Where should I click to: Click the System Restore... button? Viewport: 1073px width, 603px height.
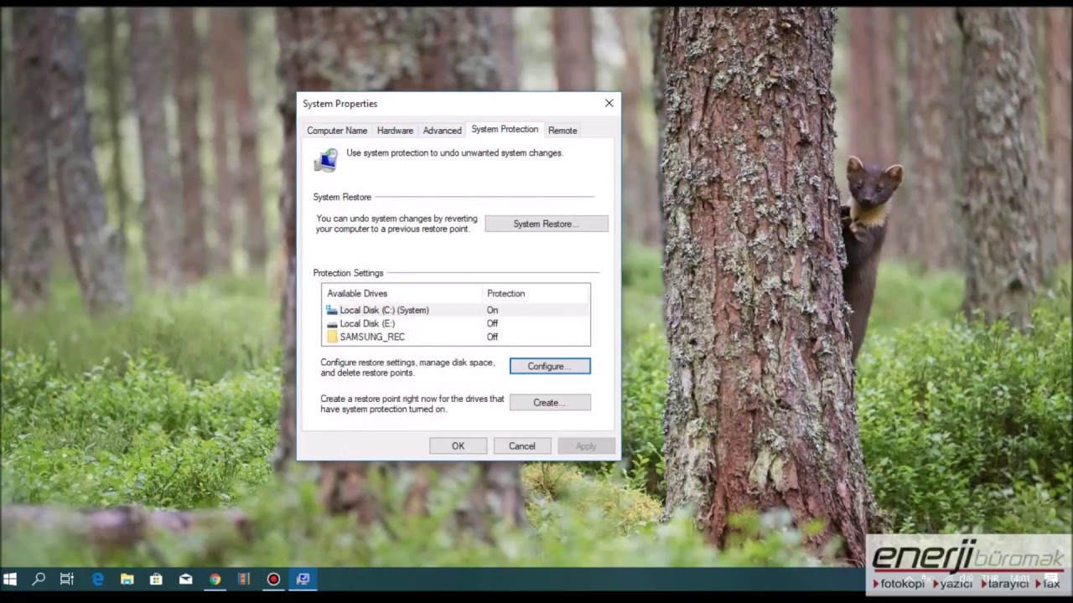[547, 224]
